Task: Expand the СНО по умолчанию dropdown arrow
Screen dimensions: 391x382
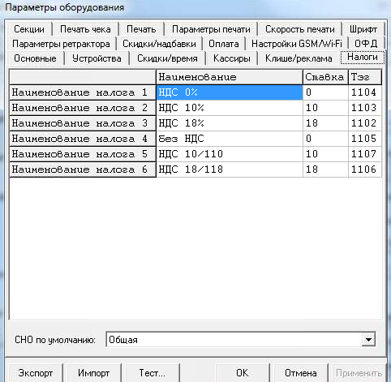Action: 368,340
